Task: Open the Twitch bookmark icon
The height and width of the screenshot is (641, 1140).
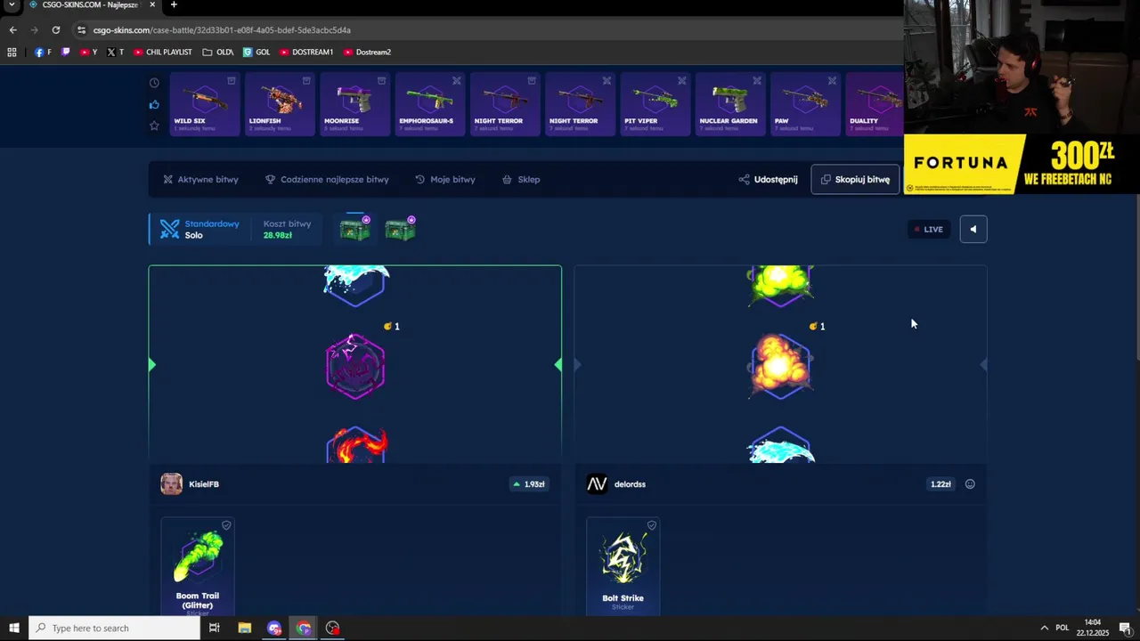Action: point(65,52)
